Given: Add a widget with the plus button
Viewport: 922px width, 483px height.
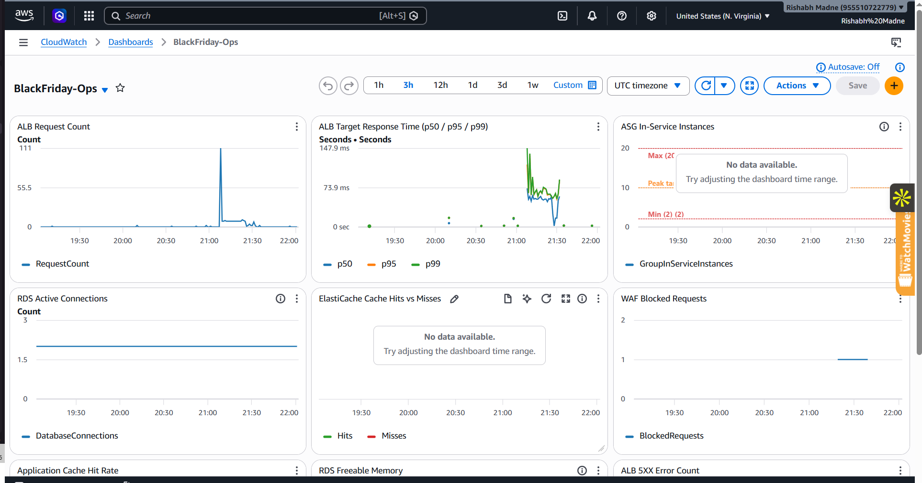Looking at the screenshot, I should [x=894, y=86].
